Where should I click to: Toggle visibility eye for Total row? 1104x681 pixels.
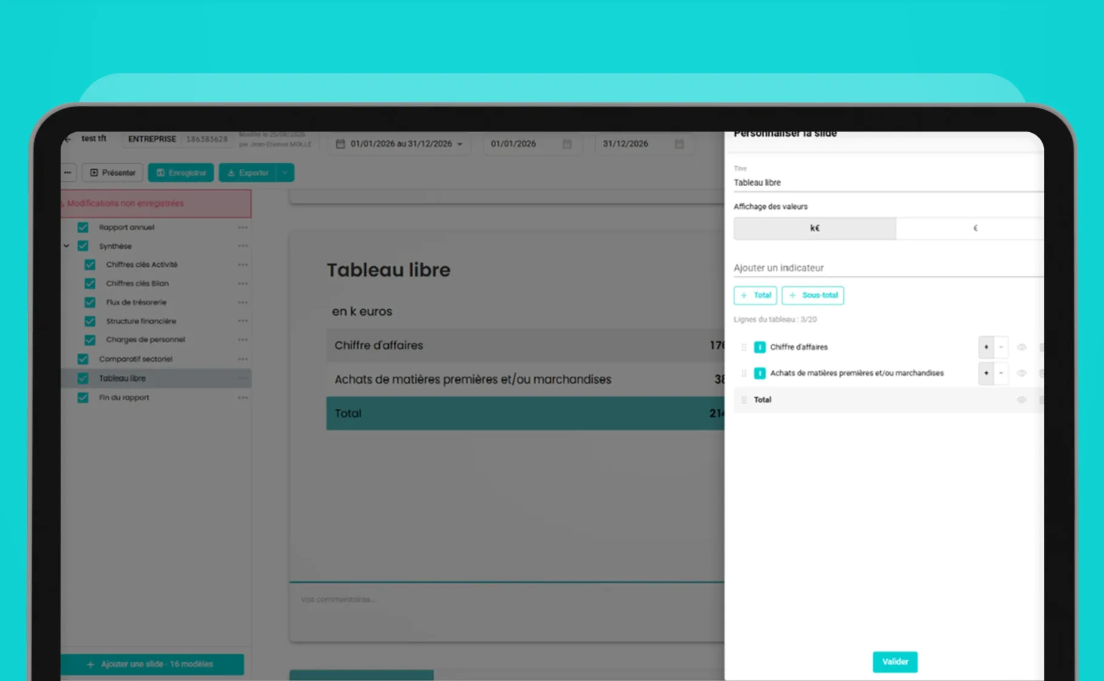point(1022,400)
